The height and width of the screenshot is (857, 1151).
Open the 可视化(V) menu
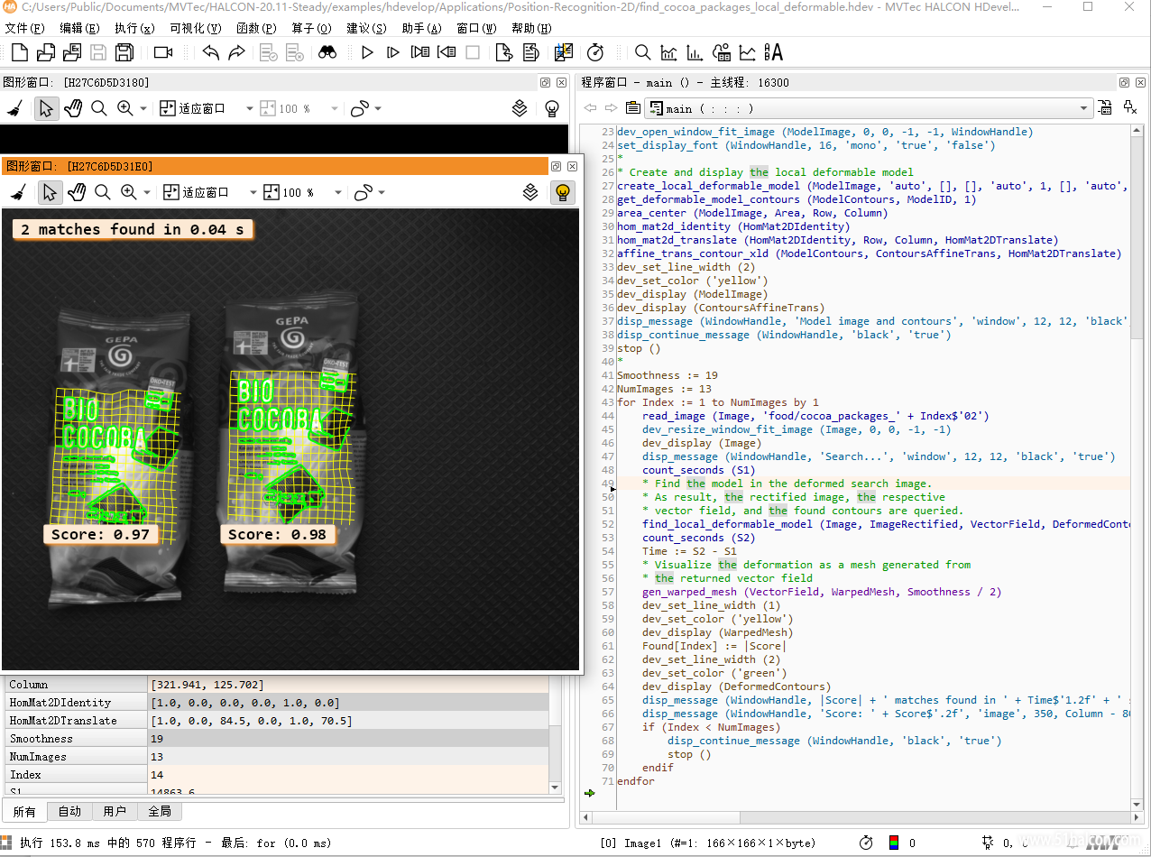196,28
